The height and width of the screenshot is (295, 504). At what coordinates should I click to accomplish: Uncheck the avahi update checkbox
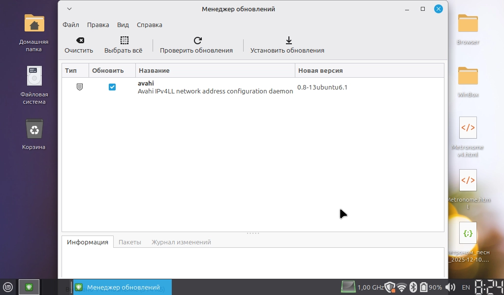coord(112,87)
